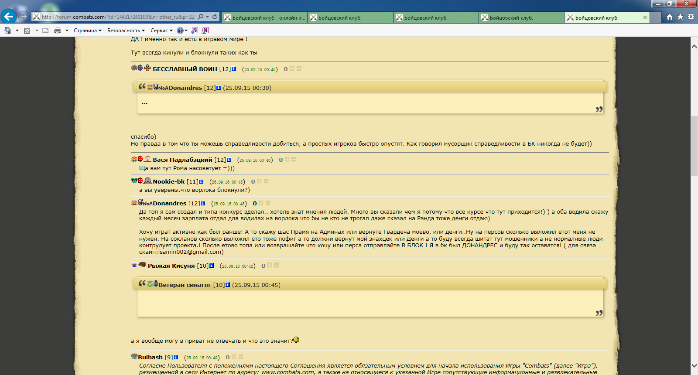
Task: Click plus rating on Bulbash post
Action: click(234, 357)
